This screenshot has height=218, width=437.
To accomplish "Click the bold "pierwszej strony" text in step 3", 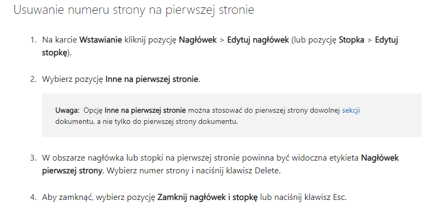I will point(72,171).
